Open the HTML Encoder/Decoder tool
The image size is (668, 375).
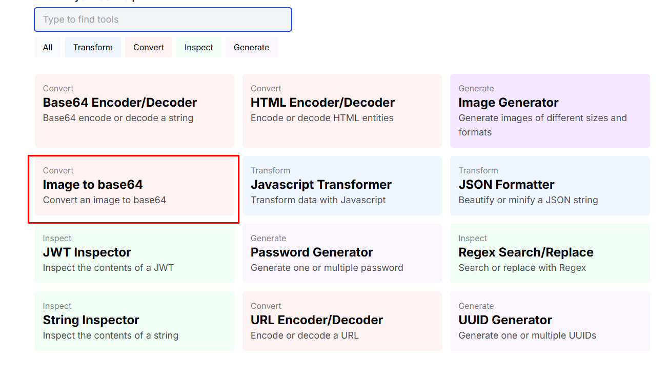click(x=342, y=110)
